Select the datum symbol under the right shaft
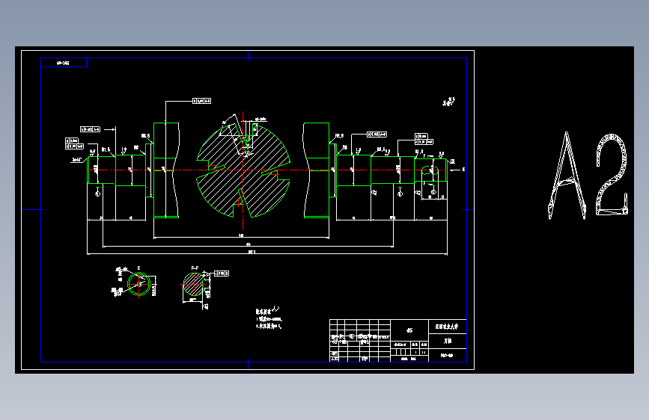Viewport: 649px width, 420px height. (400, 192)
